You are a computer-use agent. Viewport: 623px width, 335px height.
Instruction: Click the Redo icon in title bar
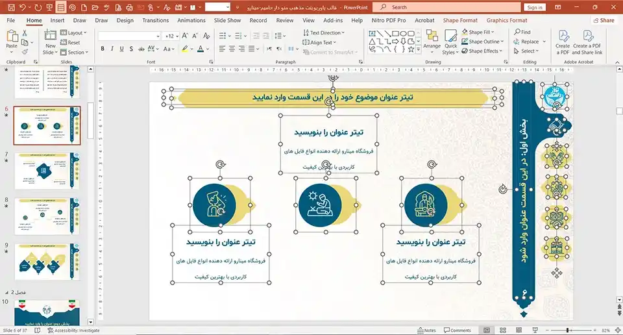pos(38,8)
